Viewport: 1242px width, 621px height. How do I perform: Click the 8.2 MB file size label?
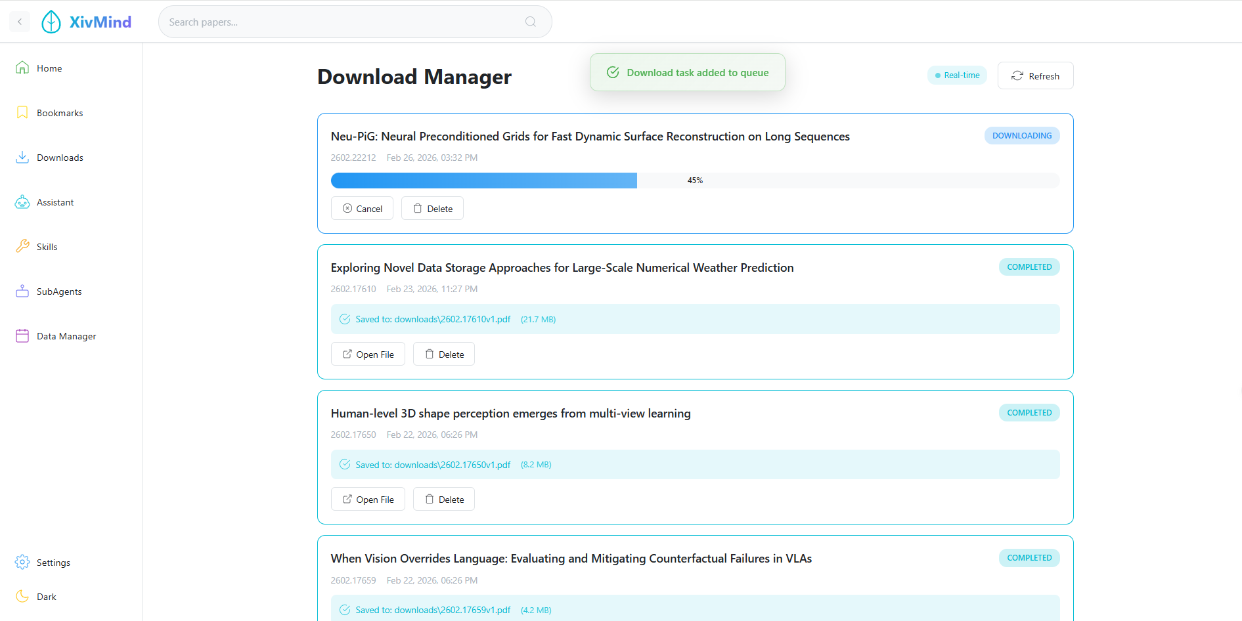point(536,464)
